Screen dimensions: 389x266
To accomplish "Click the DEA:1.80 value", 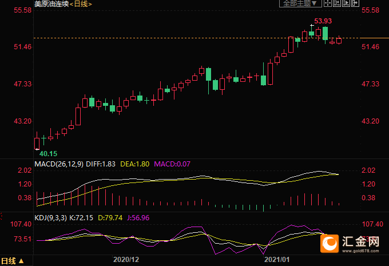I will point(134,164).
